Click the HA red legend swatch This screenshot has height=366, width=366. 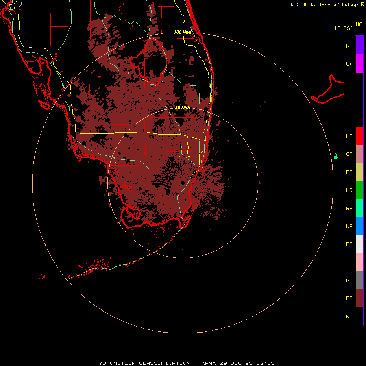point(359,136)
